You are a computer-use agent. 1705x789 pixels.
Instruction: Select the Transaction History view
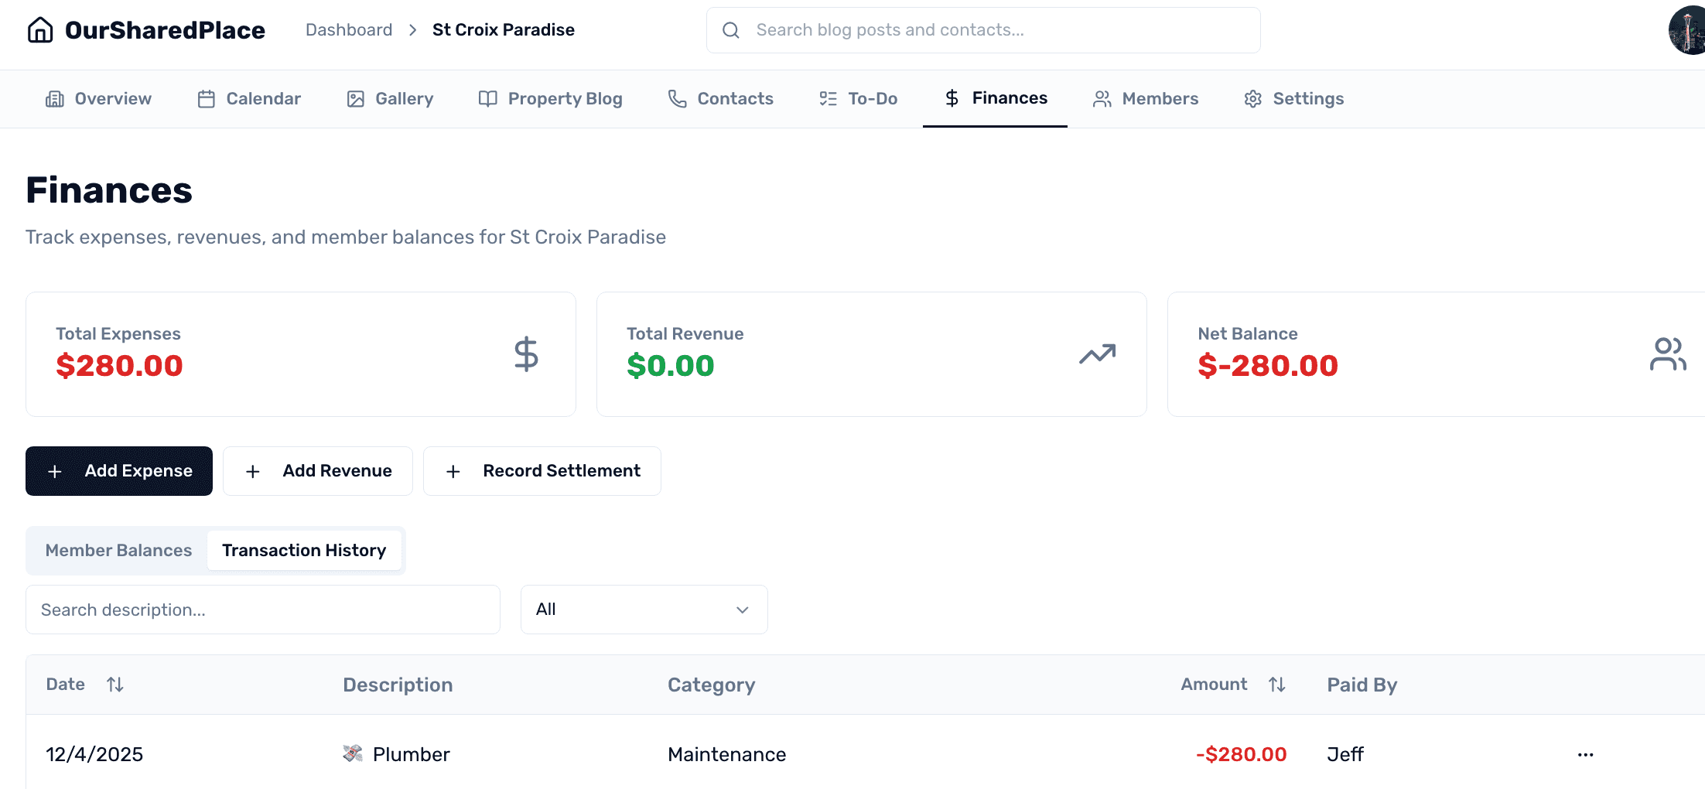[x=304, y=551]
